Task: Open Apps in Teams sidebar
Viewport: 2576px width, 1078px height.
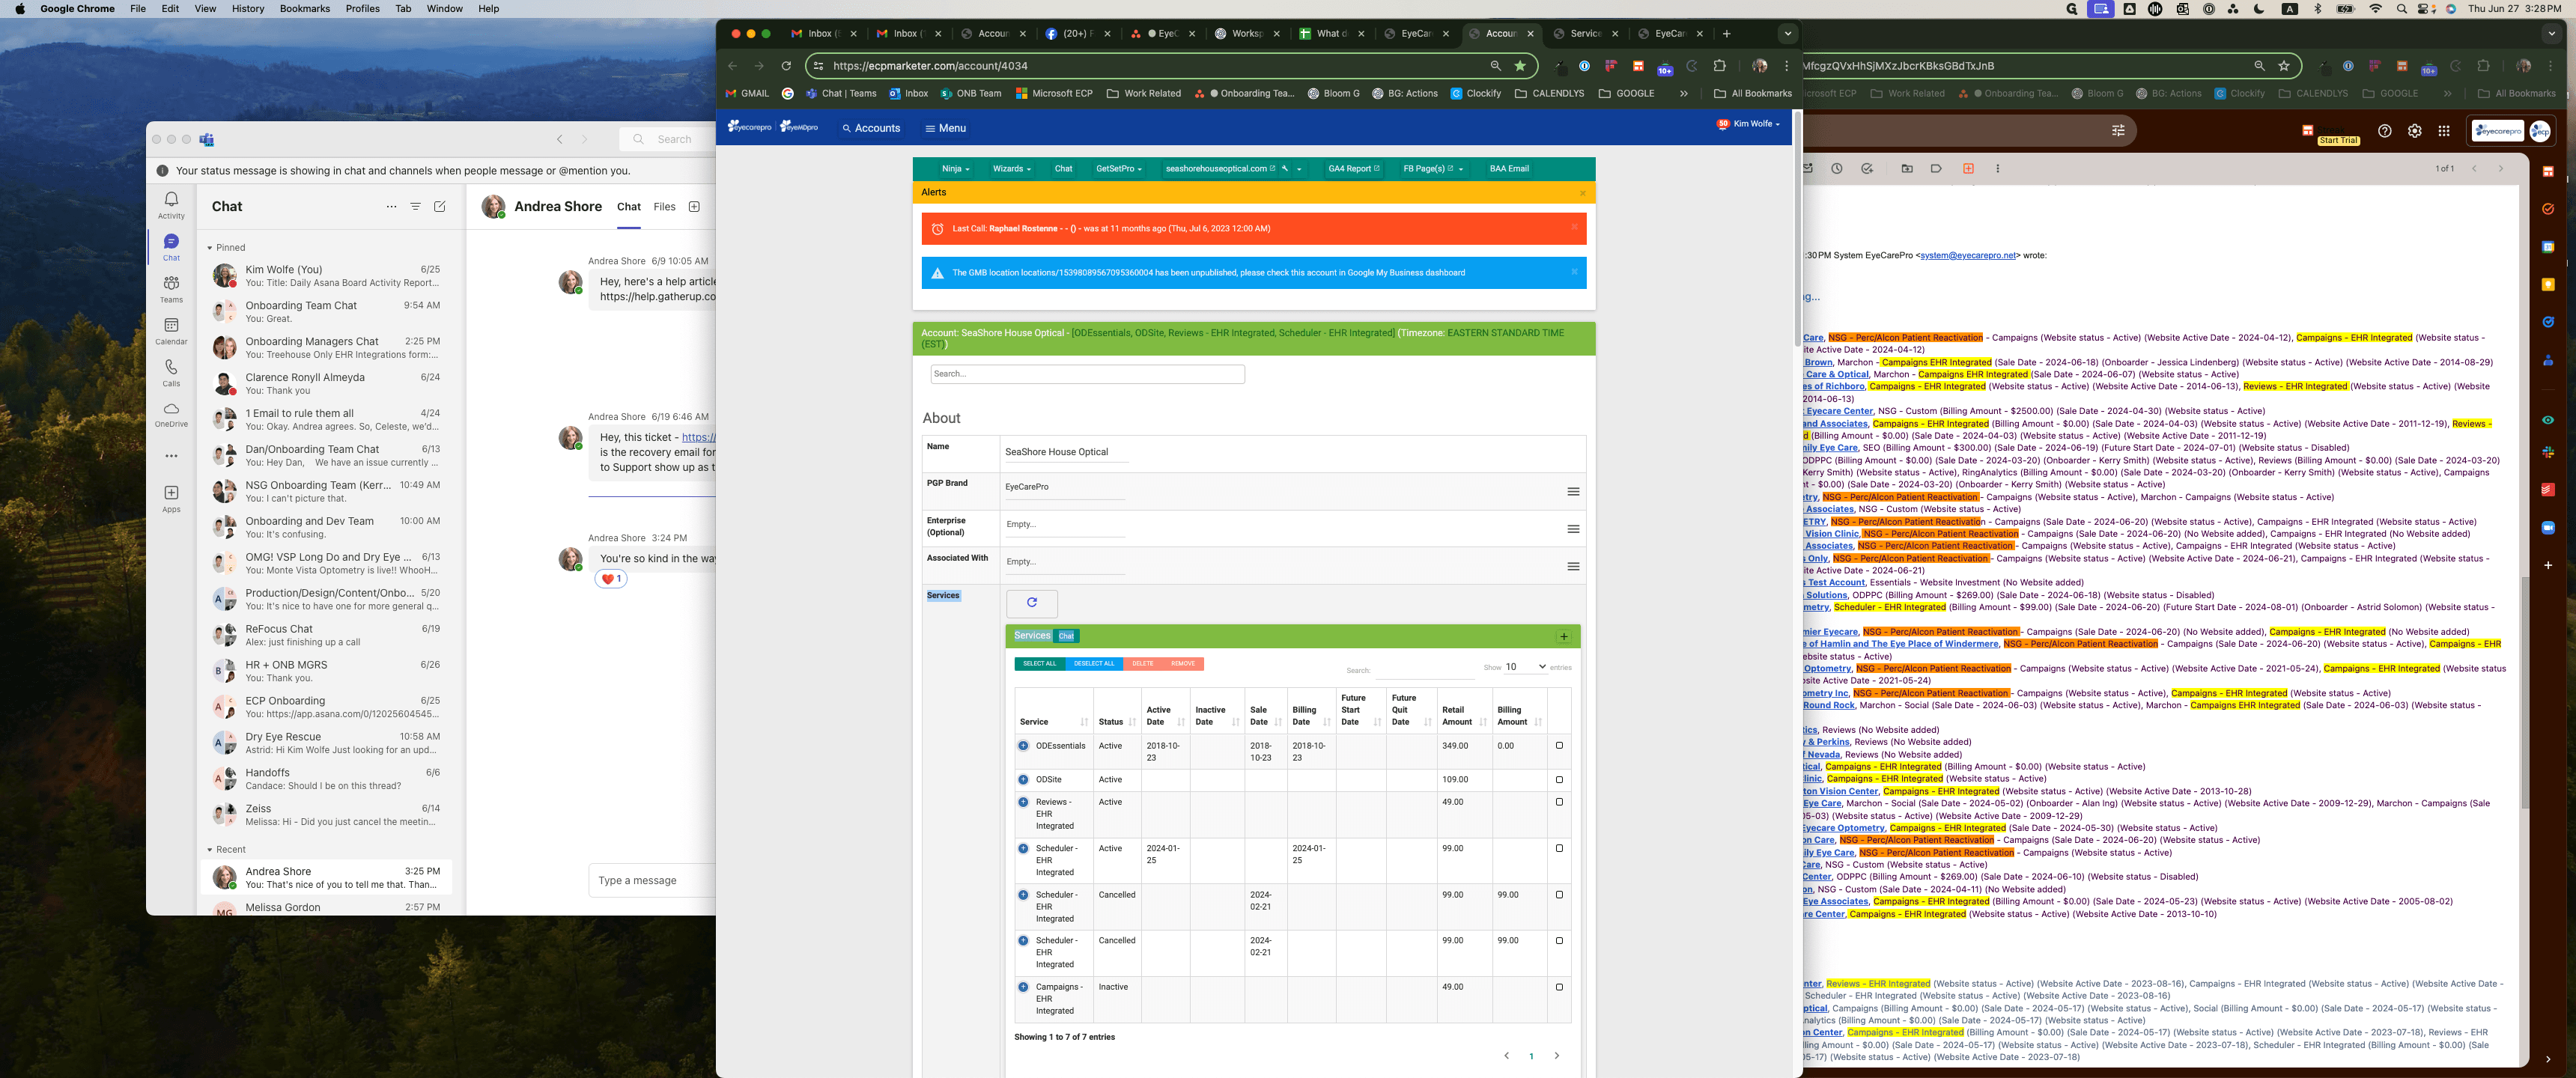Action: pos(171,499)
